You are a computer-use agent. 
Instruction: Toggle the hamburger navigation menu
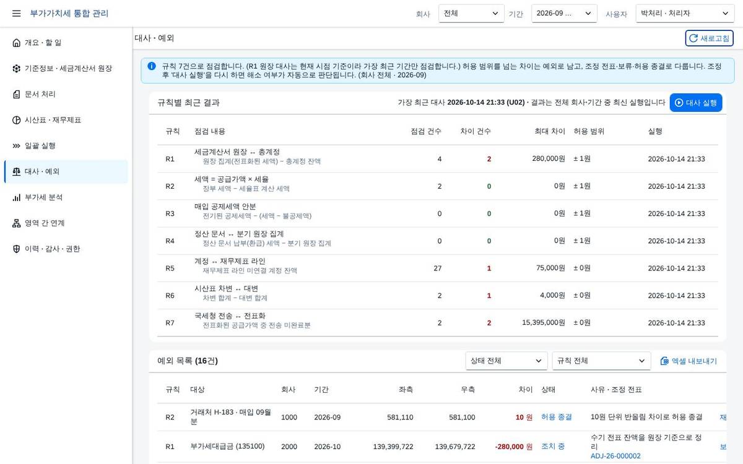[x=16, y=13]
